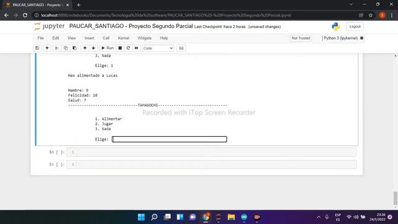Open a new browser tab
398x224 pixels.
coord(79,5)
